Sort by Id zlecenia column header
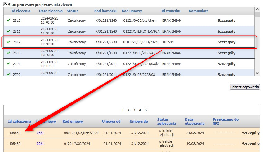The image size is (264, 152). coord(21,11)
